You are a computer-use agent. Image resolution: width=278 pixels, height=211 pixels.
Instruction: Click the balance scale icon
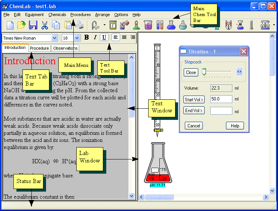pos(265,25)
